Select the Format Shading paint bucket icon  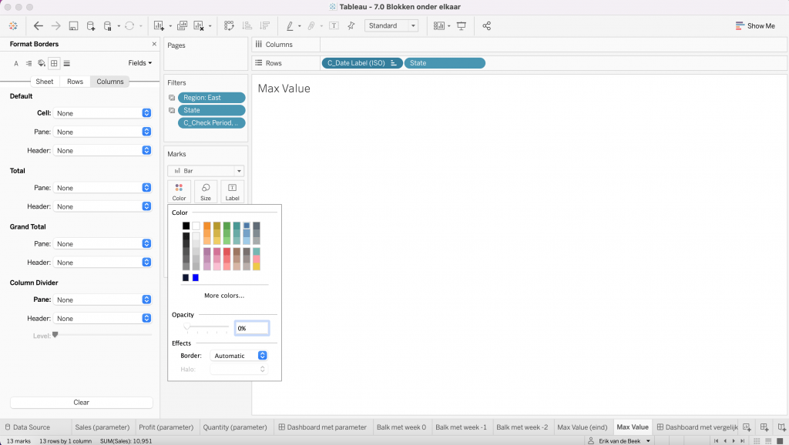(x=42, y=63)
